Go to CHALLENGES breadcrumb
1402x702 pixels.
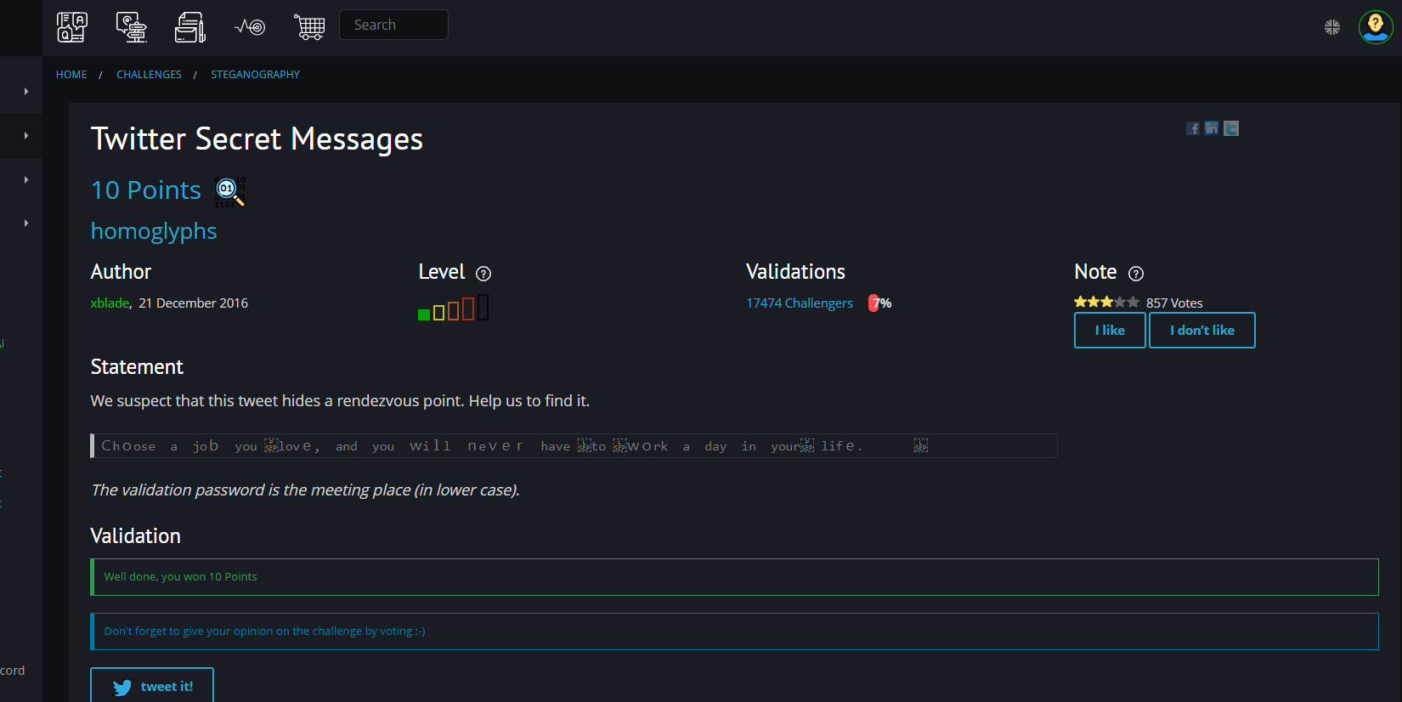click(149, 75)
